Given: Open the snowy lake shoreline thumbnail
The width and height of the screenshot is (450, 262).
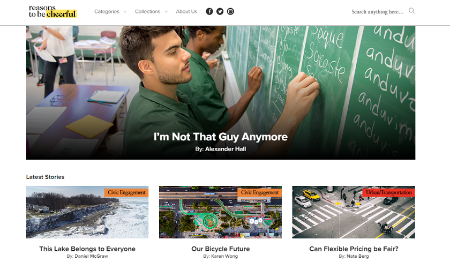Looking at the screenshot, I should [87, 212].
